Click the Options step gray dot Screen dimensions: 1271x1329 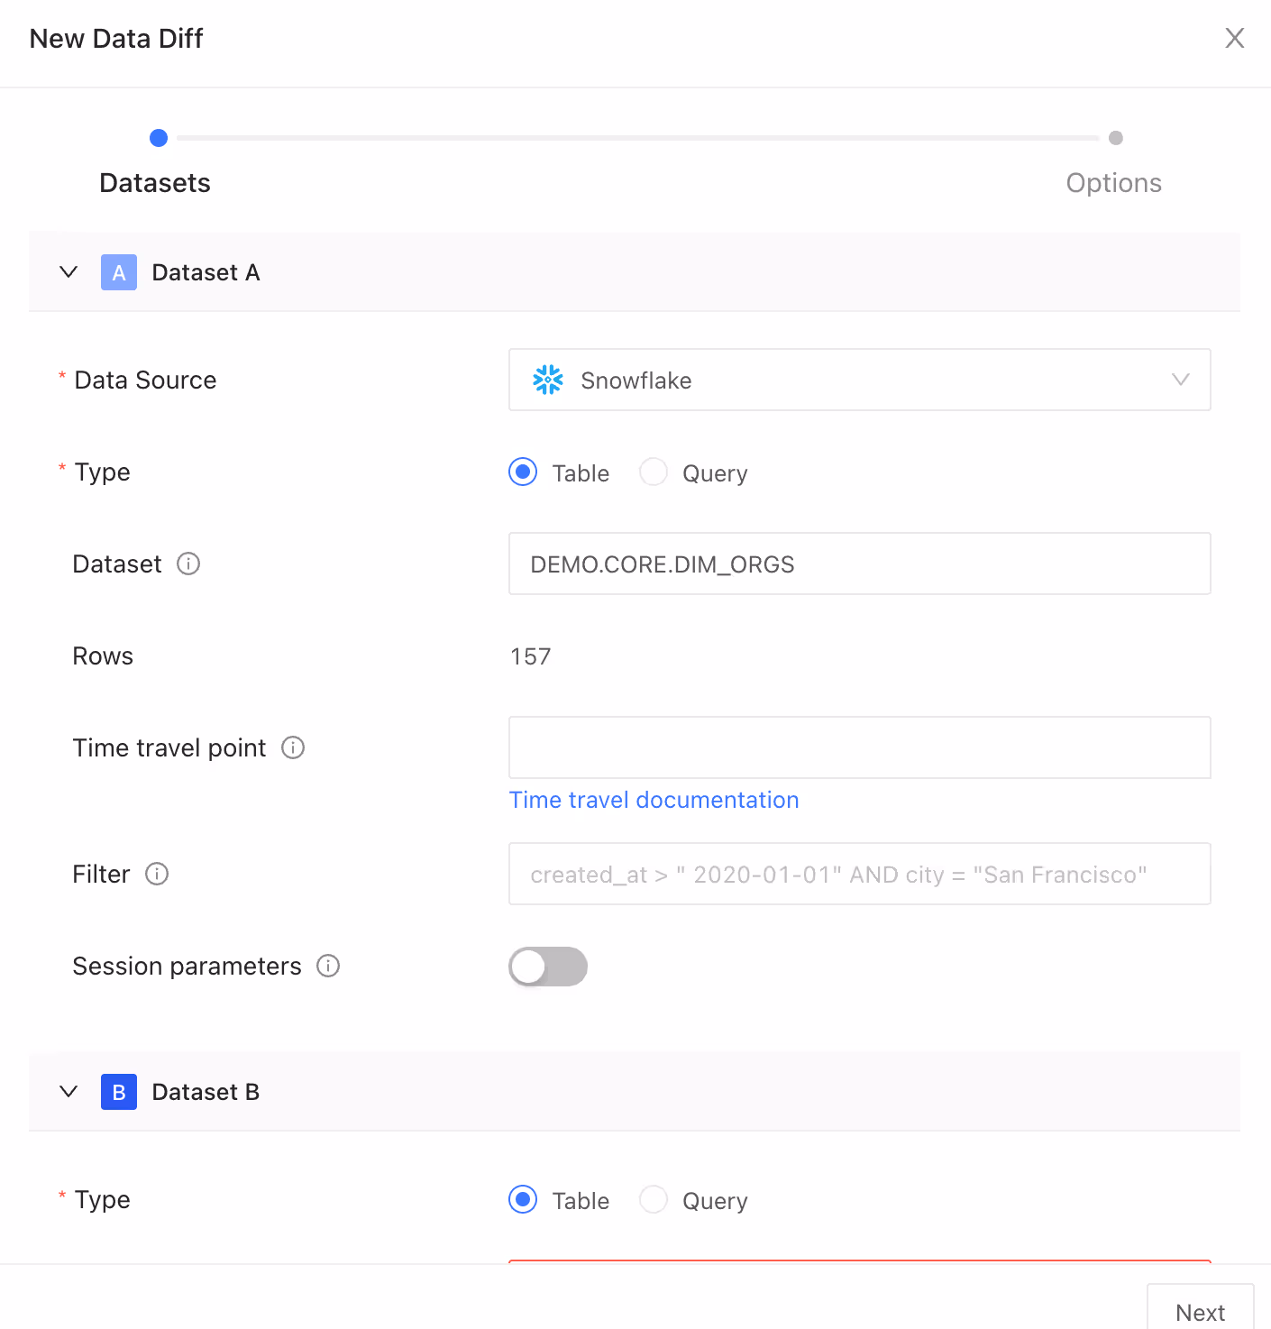1116,138
